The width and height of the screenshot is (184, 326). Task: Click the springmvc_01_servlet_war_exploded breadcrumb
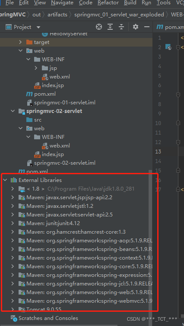pyautogui.click(x=119, y=15)
